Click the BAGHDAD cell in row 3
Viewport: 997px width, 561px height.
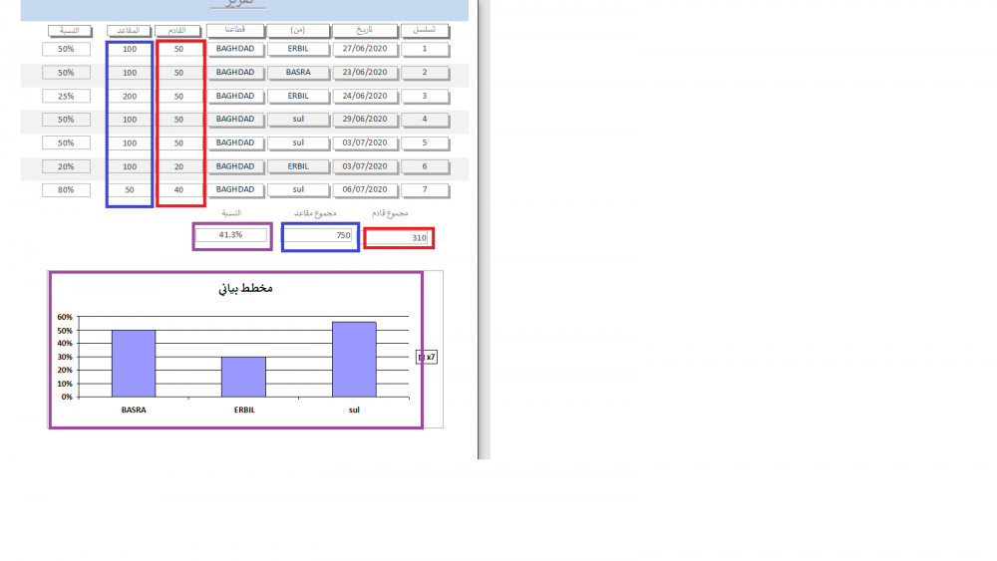coord(235,97)
